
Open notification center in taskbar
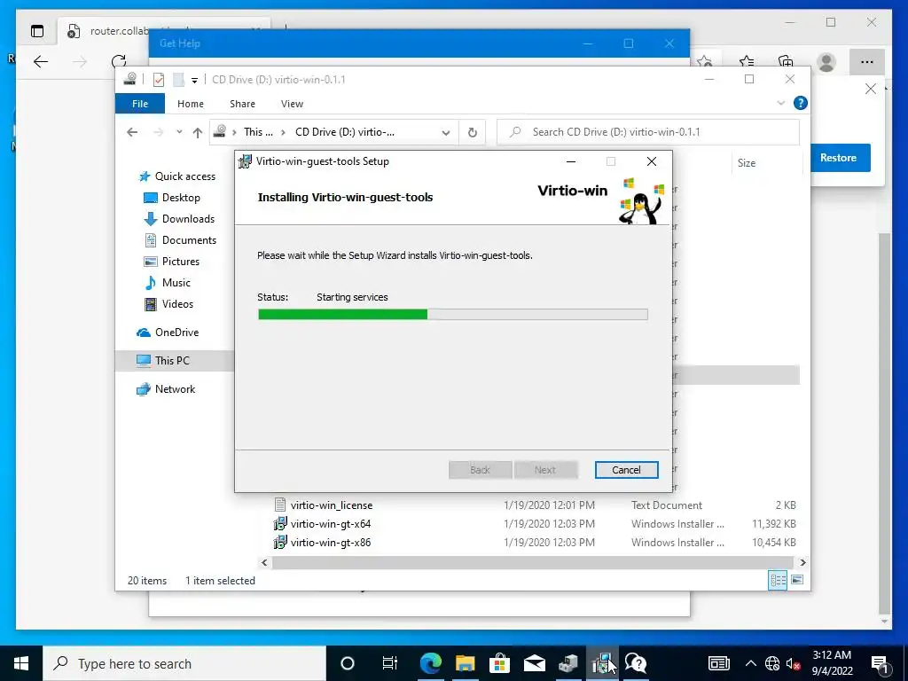[x=880, y=663]
